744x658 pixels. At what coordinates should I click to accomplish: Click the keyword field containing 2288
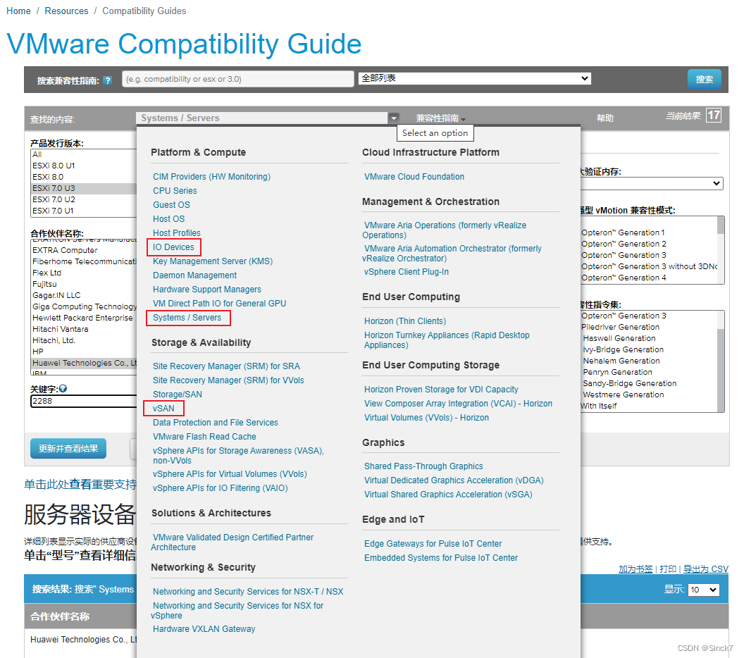click(x=84, y=402)
